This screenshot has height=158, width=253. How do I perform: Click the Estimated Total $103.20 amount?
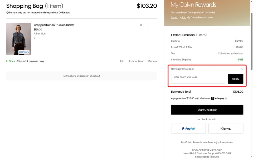(238, 92)
